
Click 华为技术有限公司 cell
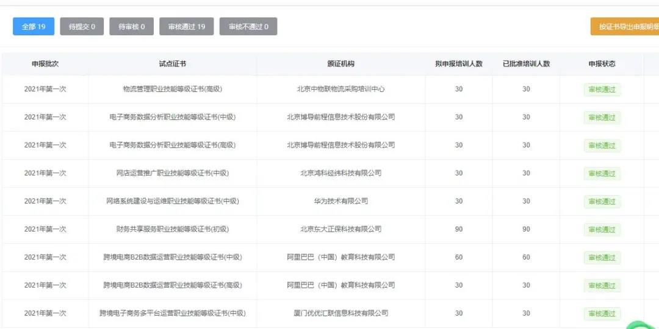pyautogui.click(x=341, y=201)
